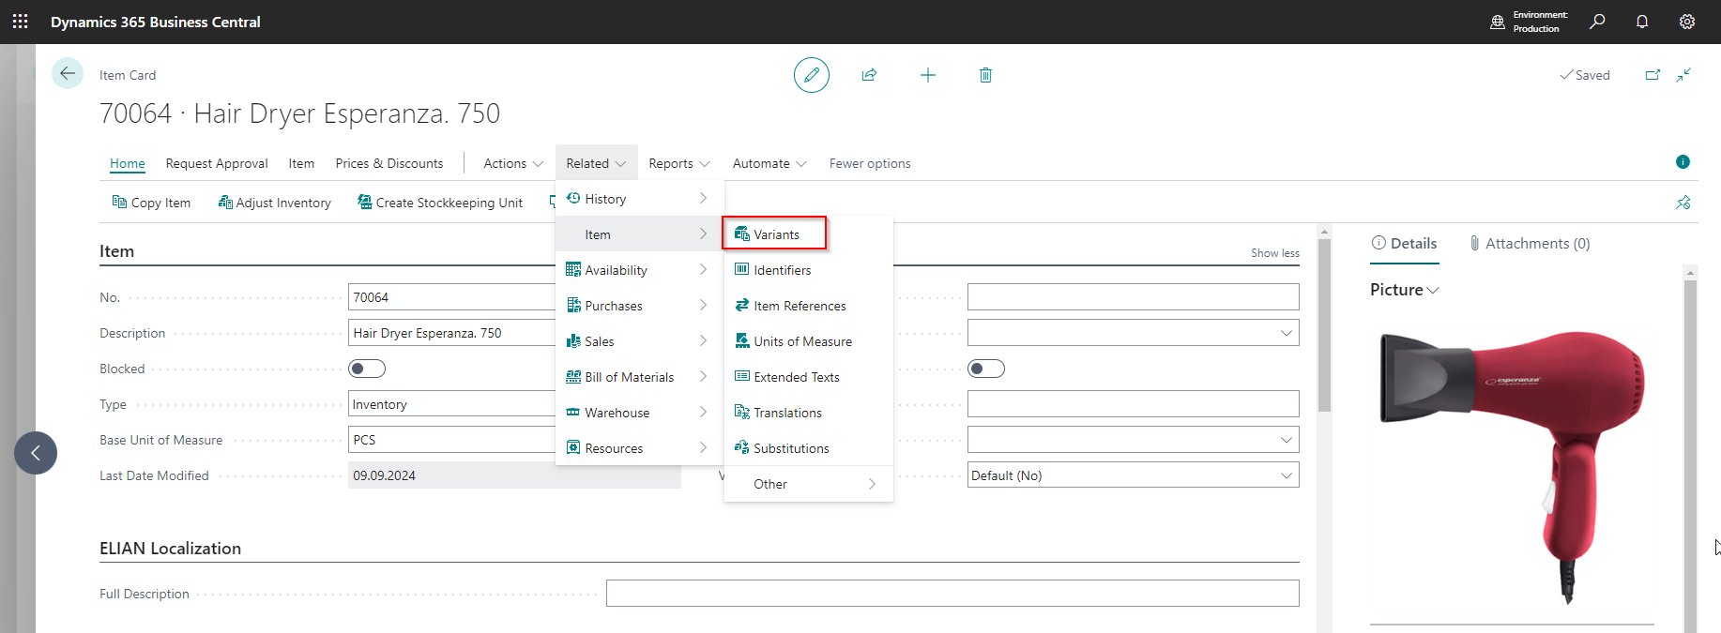Open the Default (No) dropdown
This screenshot has width=1721, height=633.
(1134, 475)
